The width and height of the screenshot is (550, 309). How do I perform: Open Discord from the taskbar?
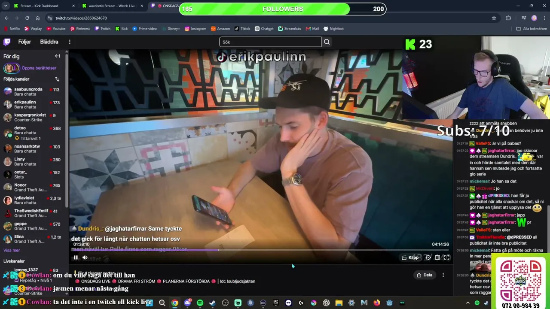point(187,303)
